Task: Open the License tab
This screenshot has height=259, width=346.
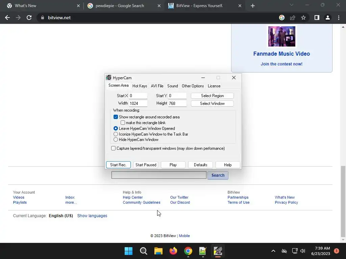Action: (x=214, y=86)
